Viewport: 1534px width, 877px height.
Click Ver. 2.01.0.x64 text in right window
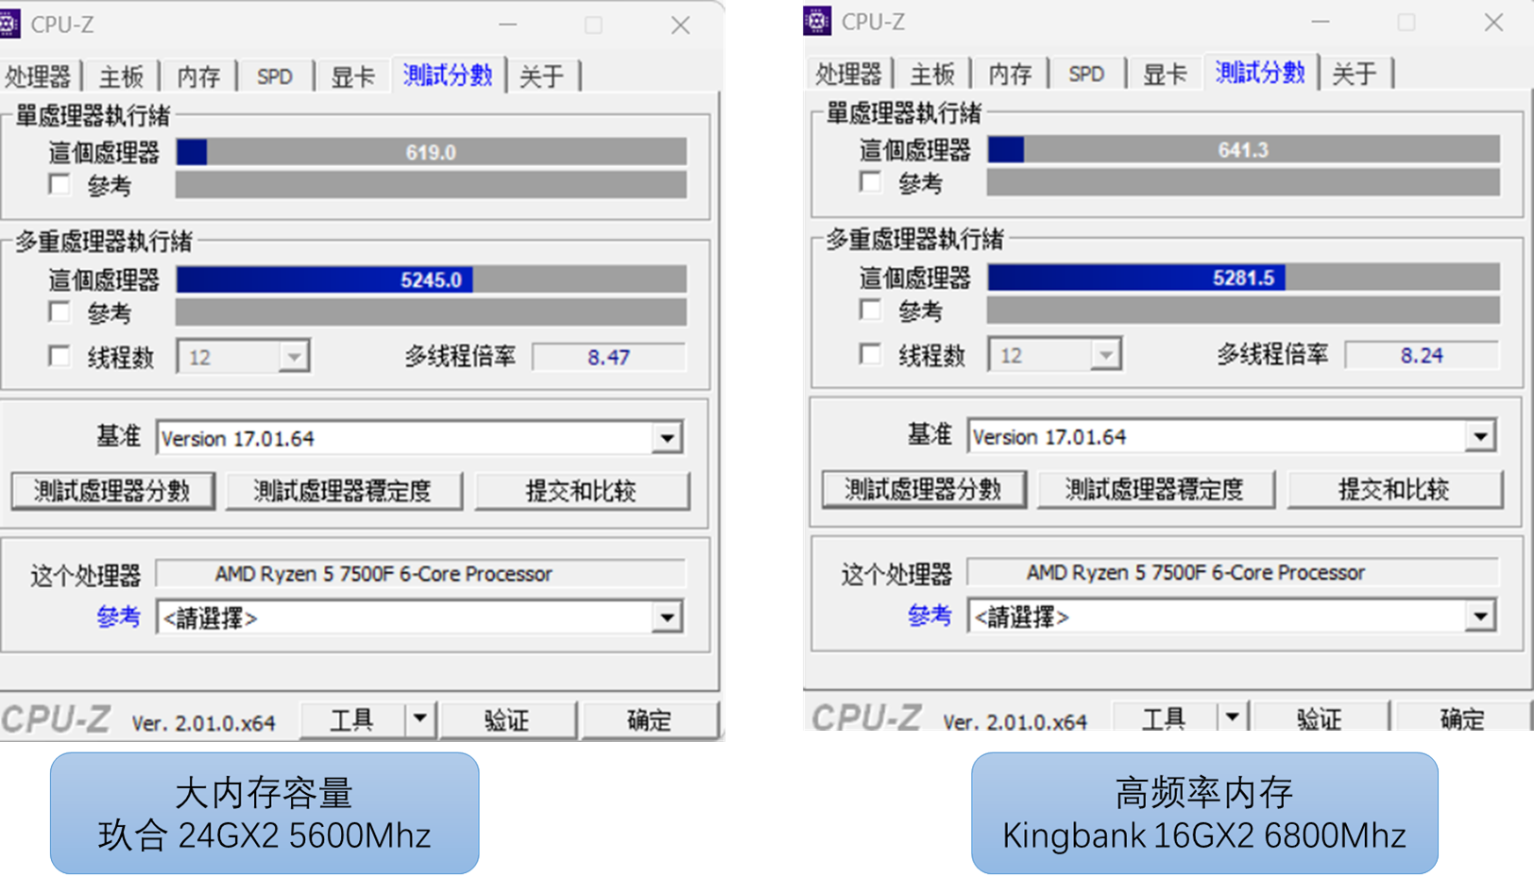pyautogui.click(x=1014, y=721)
